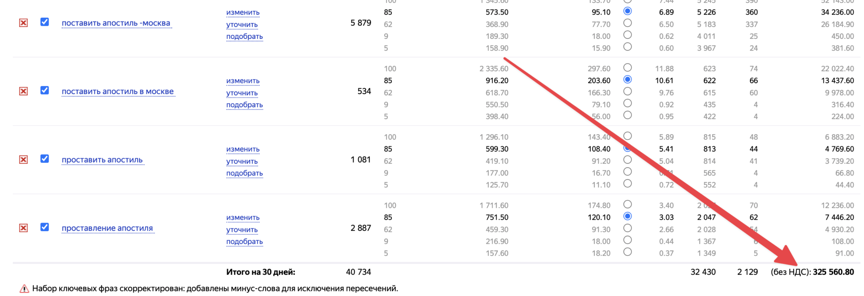Click 'подобрать' for 'проставление апостиля'

[244, 242]
